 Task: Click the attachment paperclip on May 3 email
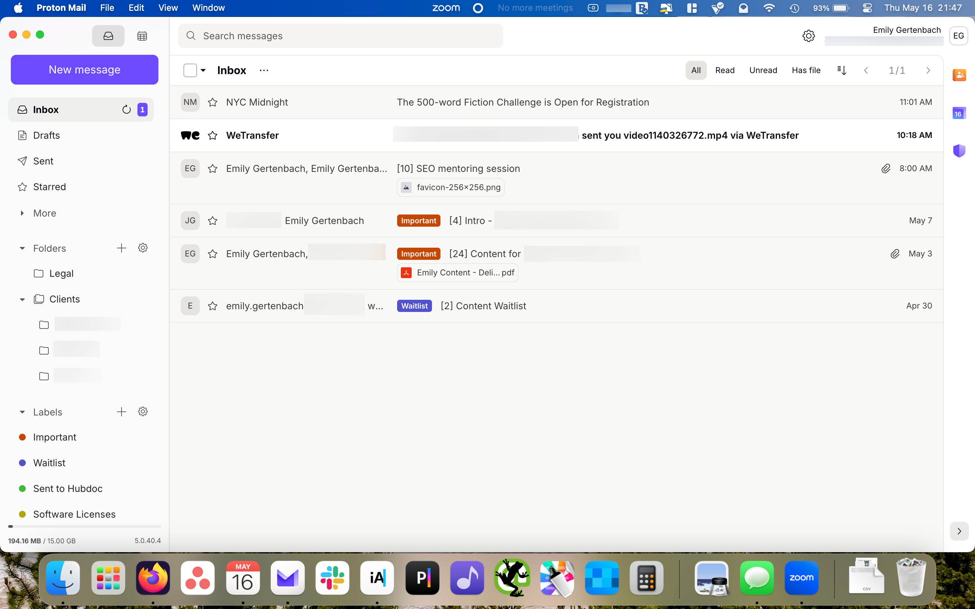895,254
